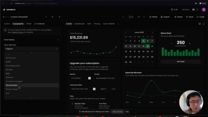Enter fullscreen preview mode
Image resolution: width=208 pixels, height=117 pixels.
[x=204, y=24]
